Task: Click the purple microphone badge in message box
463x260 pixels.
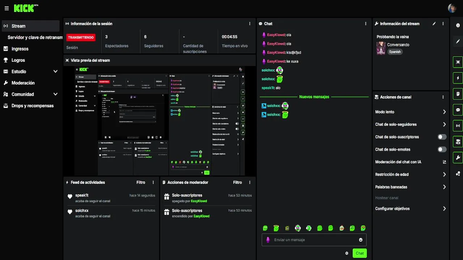Action: click(x=268, y=240)
